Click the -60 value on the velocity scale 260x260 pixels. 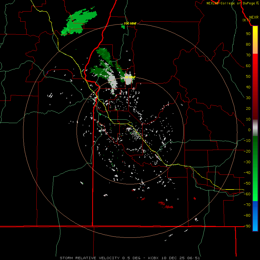coord(247,194)
